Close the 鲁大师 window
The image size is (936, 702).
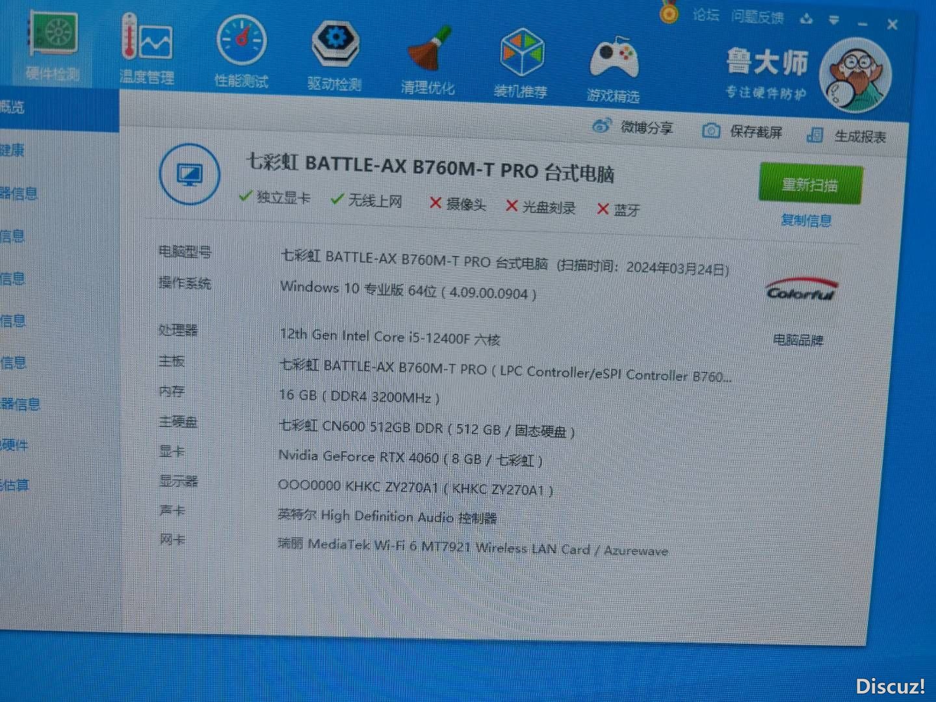pyautogui.click(x=892, y=25)
